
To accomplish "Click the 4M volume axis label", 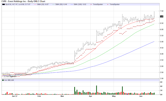I will pos(161,86).
